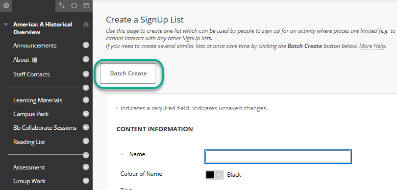Click the About item's hidden-content icon
397x190 pixels.
coord(35,60)
